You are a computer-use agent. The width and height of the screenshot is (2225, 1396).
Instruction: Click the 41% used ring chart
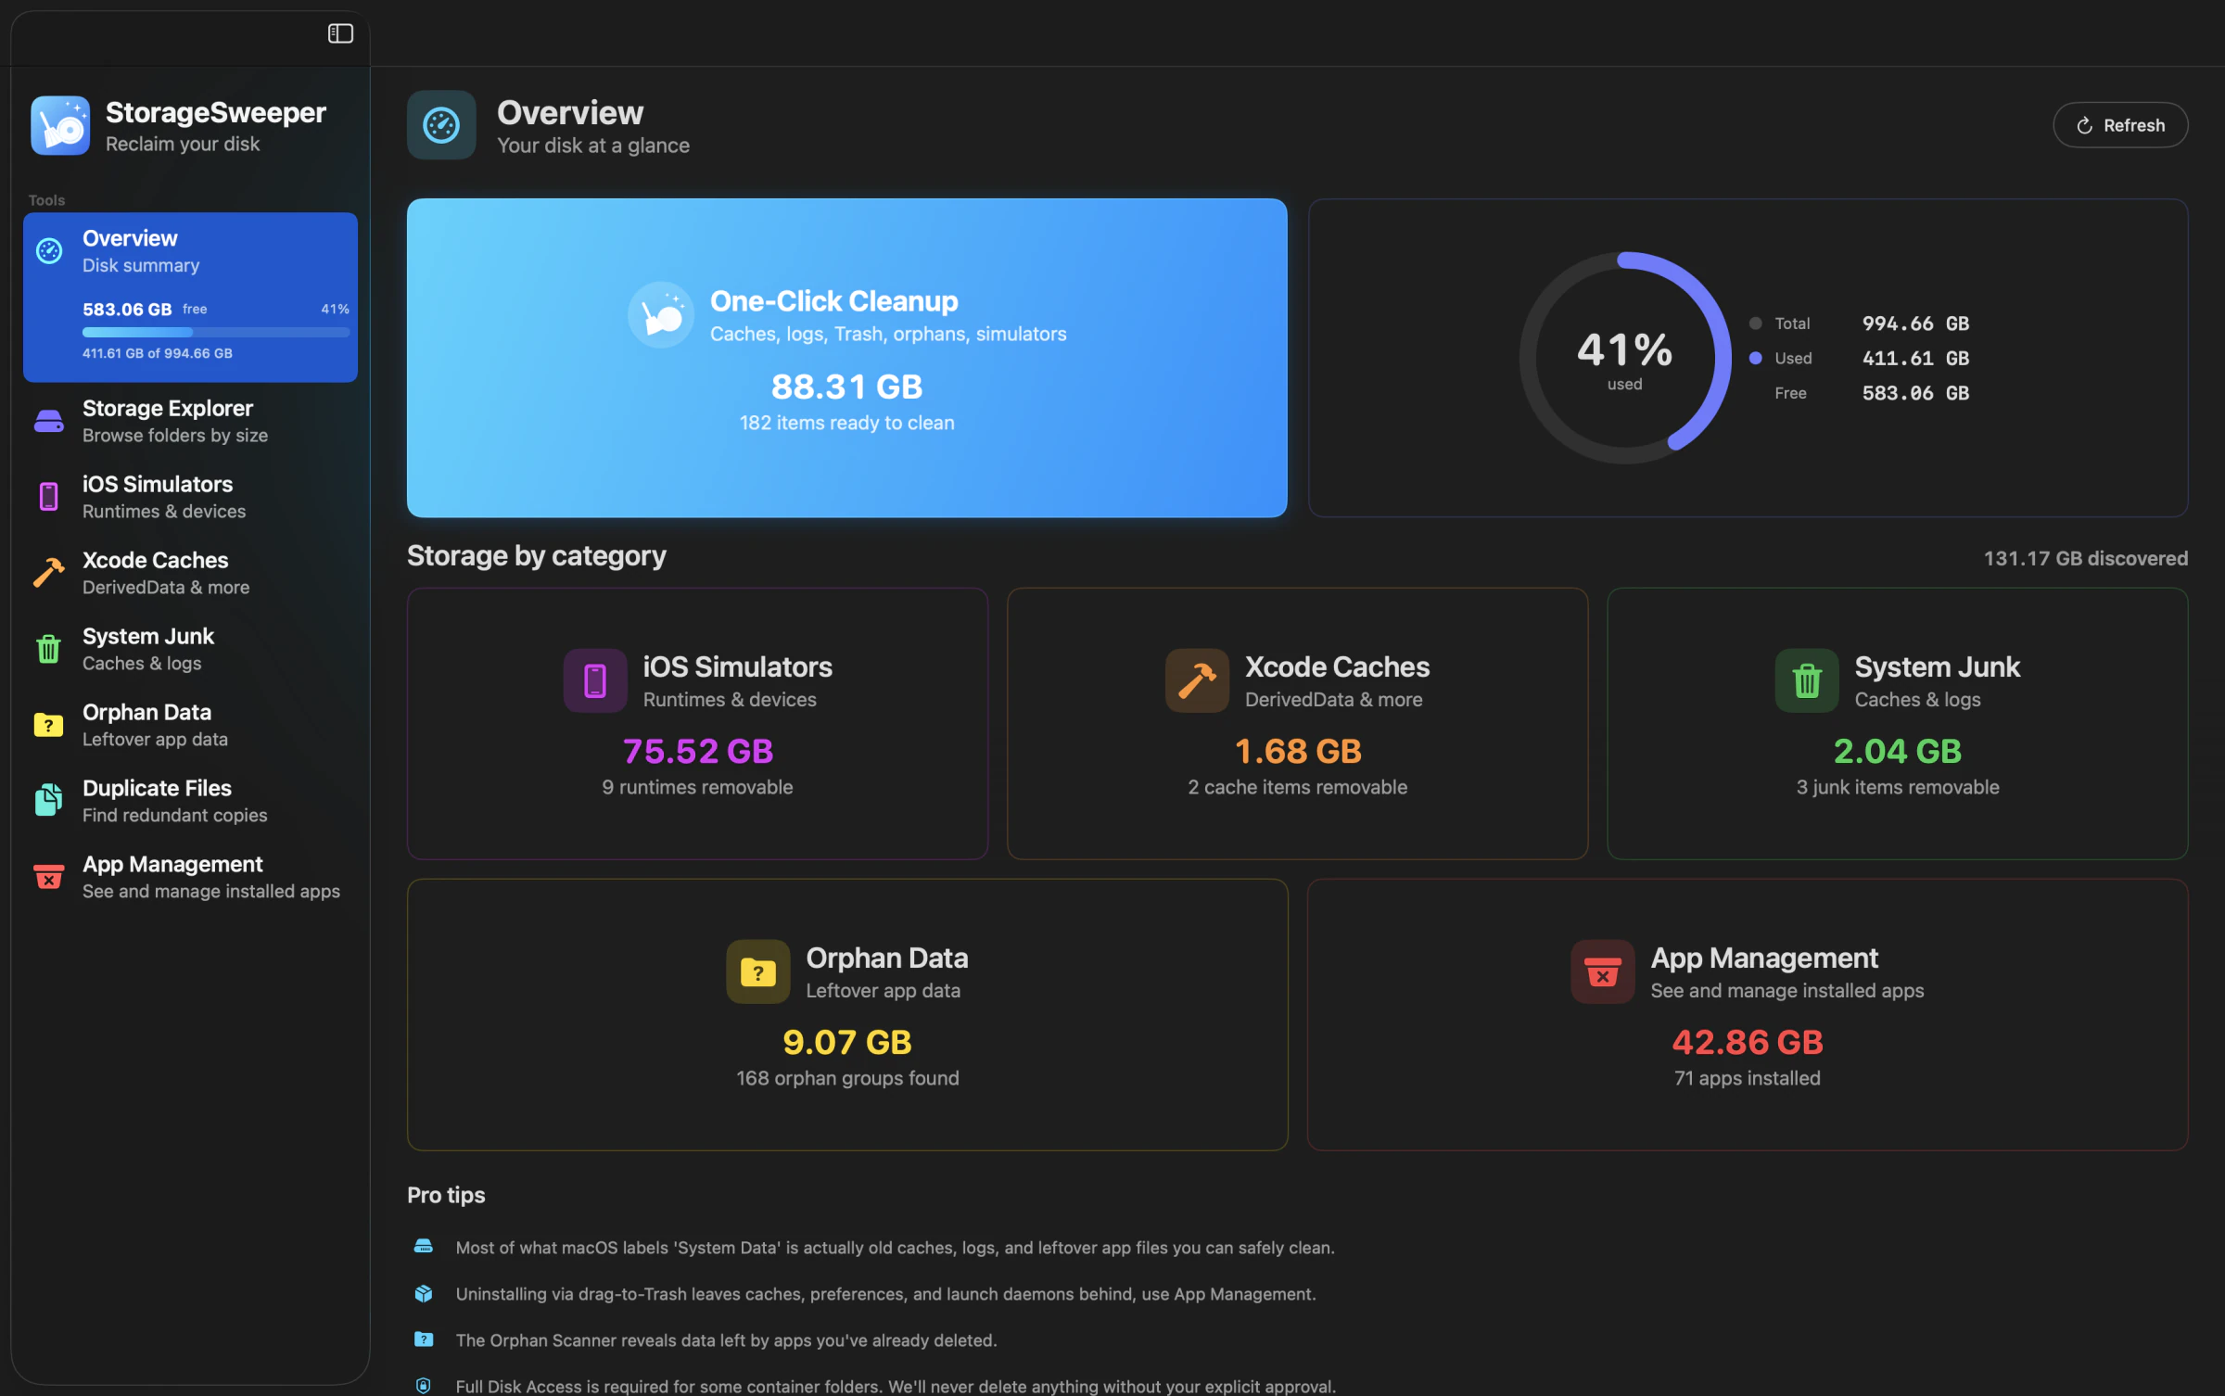[1624, 358]
